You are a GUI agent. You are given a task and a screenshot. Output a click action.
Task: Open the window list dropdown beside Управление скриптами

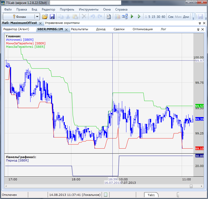tap(200, 23)
